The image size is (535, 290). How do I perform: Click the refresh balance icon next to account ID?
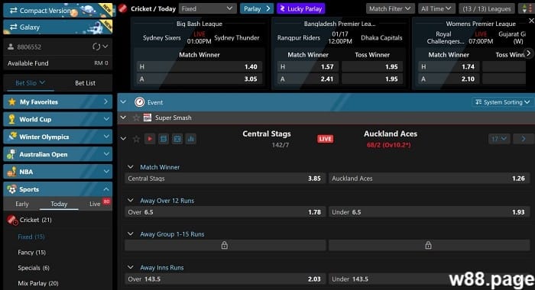coord(96,47)
